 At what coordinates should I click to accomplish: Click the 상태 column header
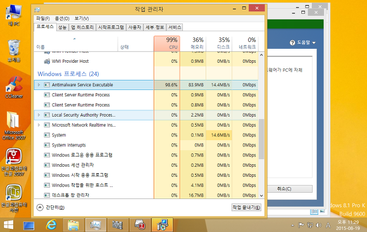(x=136, y=43)
